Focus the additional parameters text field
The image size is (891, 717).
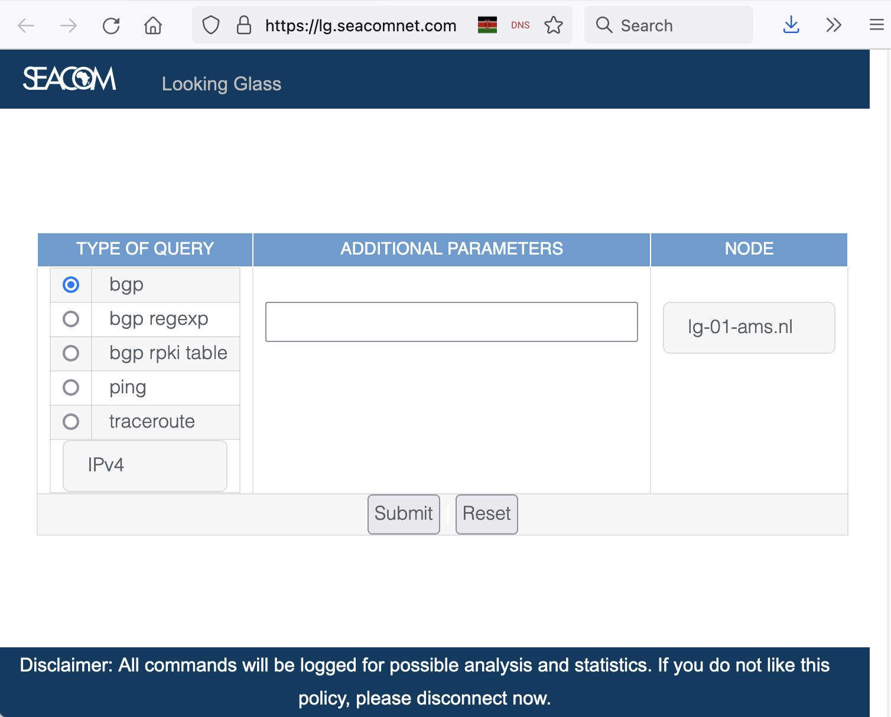451,322
